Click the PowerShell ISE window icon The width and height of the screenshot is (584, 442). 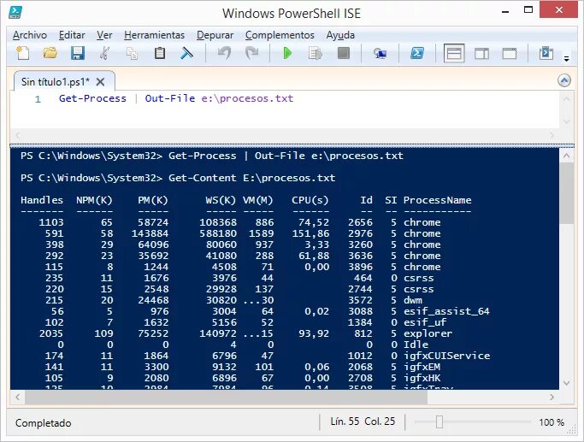pos(15,12)
